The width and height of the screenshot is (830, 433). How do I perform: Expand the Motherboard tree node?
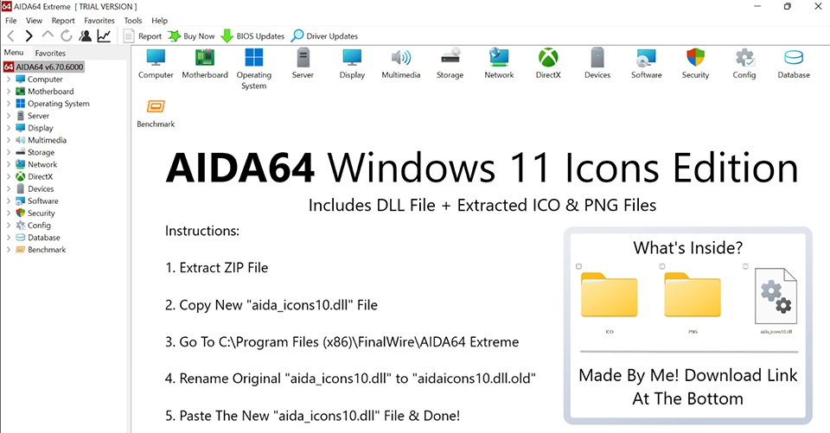tap(9, 91)
